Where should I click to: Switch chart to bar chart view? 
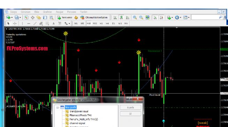(115, 17)
